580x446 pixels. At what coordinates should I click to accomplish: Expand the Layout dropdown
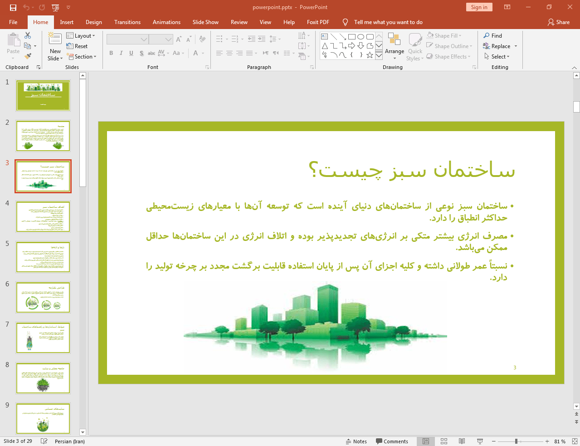pyautogui.click(x=81, y=36)
